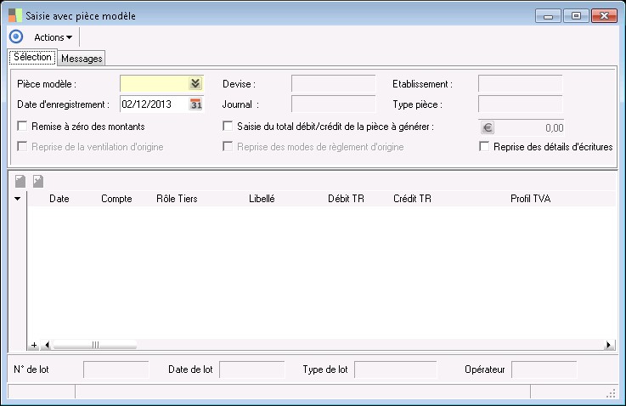Click the Devise field
Viewport: 626px width, 406px height.
pyautogui.click(x=333, y=83)
